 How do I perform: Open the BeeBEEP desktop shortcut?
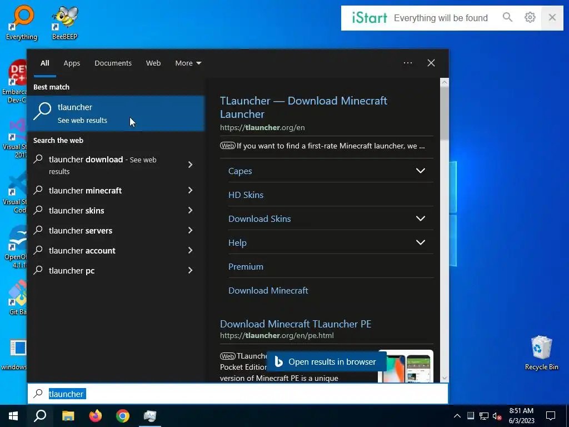64,22
